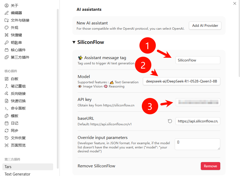Click the 同步 sync icon
The image size is (240, 176).
click(6, 131)
